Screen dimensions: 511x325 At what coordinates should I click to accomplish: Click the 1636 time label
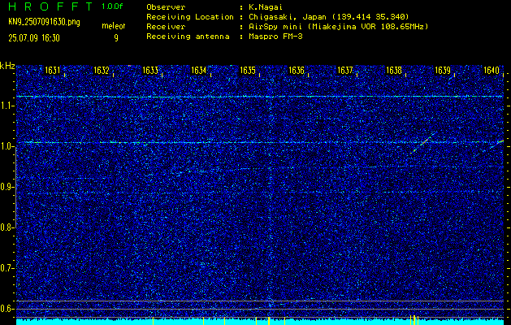[297, 71]
